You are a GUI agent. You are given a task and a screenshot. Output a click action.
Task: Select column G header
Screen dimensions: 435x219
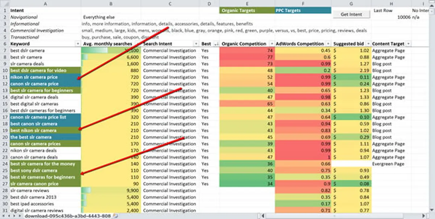point(351,3)
